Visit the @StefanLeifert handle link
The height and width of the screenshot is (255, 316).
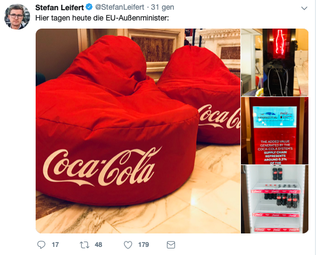(119, 7)
